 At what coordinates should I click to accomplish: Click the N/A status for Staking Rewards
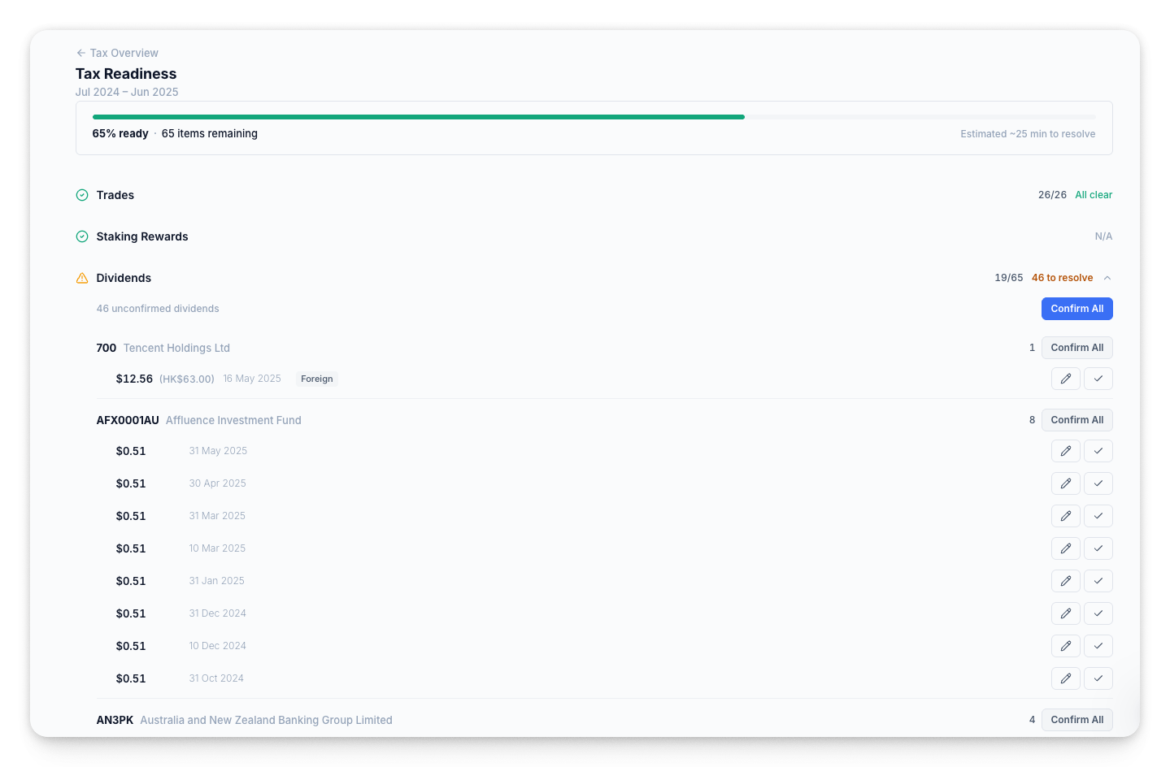point(1103,236)
